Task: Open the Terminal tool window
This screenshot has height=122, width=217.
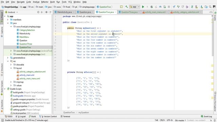Action: pos(65,117)
